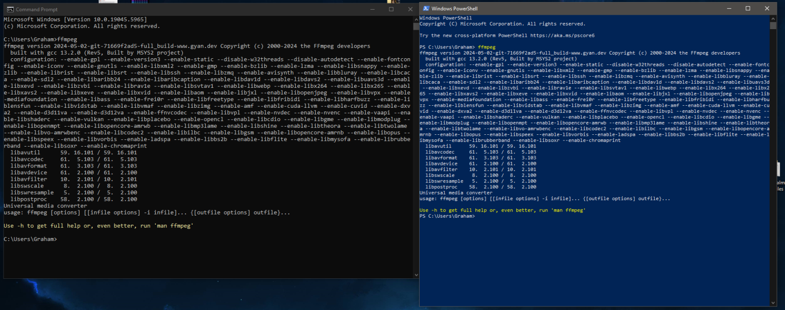Maximize the Command Prompt window
Image resolution: width=785 pixels, height=310 pixels.
tap(391, 9)
